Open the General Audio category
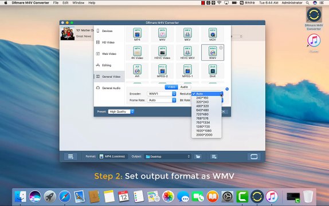The image size is (329, 206). (109, 88)
